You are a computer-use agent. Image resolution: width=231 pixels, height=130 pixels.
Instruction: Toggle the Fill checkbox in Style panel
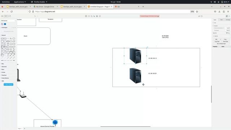point(213,23)
